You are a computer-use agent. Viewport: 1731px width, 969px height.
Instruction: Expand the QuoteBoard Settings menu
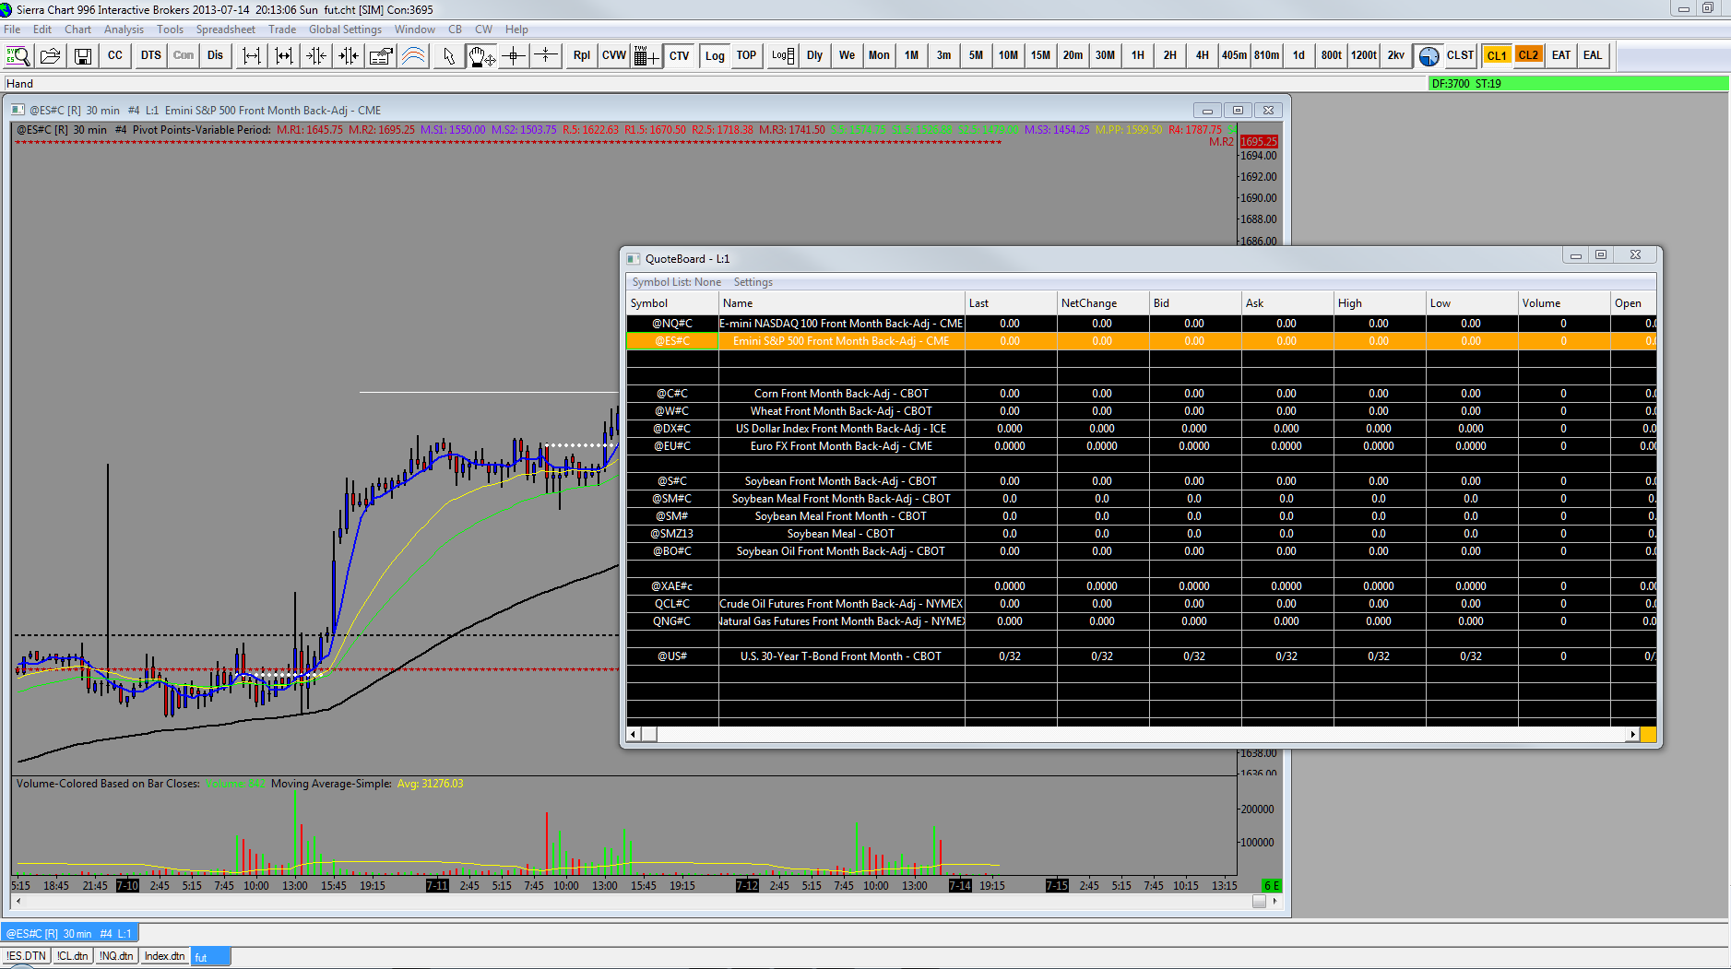pos(753,282)
